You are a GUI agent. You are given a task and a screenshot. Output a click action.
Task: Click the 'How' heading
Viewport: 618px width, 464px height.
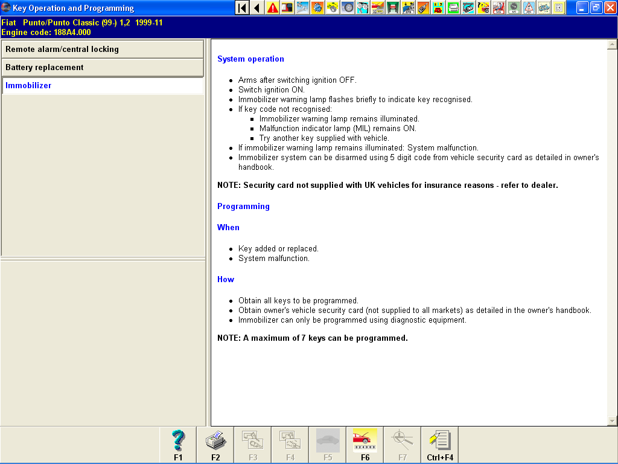(226, 279)
